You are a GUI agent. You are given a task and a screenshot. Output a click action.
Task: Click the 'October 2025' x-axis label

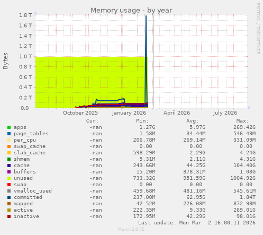(x=80, y=113)
